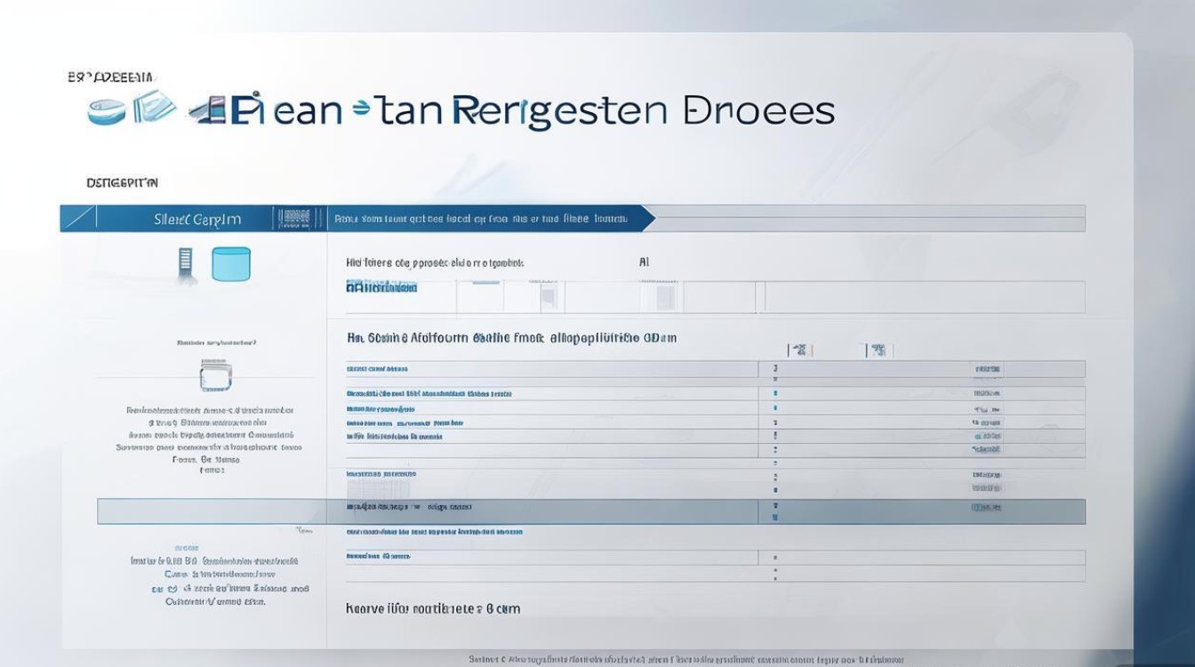Click the barcode grid icon in blue header

294,219
